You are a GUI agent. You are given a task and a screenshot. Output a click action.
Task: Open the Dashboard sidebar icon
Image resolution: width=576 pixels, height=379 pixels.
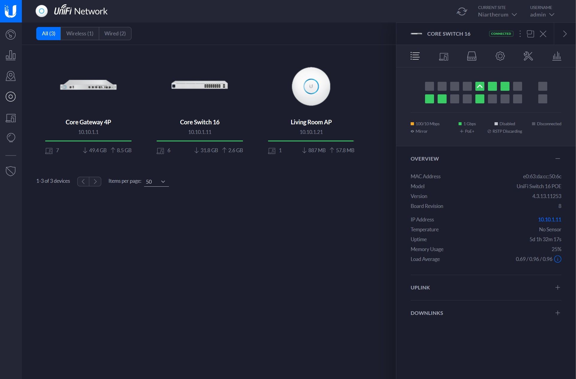[x=11, y=34]
